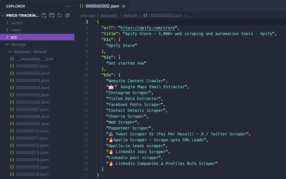The width and height of the screenshot is (286, 179).
Task: Click the "Instagram Scraper" string
Action: [129, 93]
